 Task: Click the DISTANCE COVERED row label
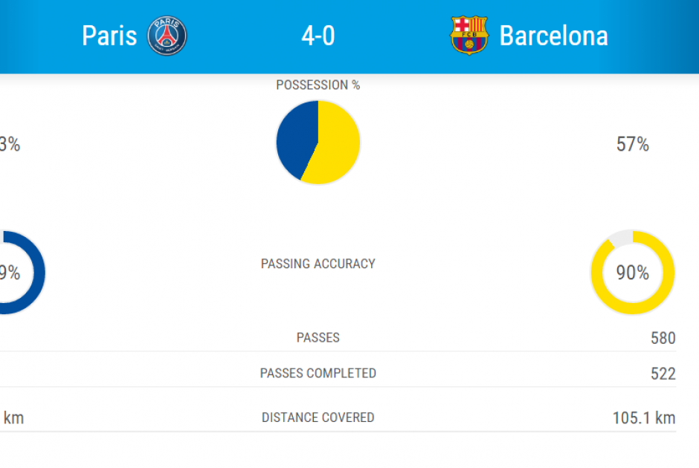point(318,417)
